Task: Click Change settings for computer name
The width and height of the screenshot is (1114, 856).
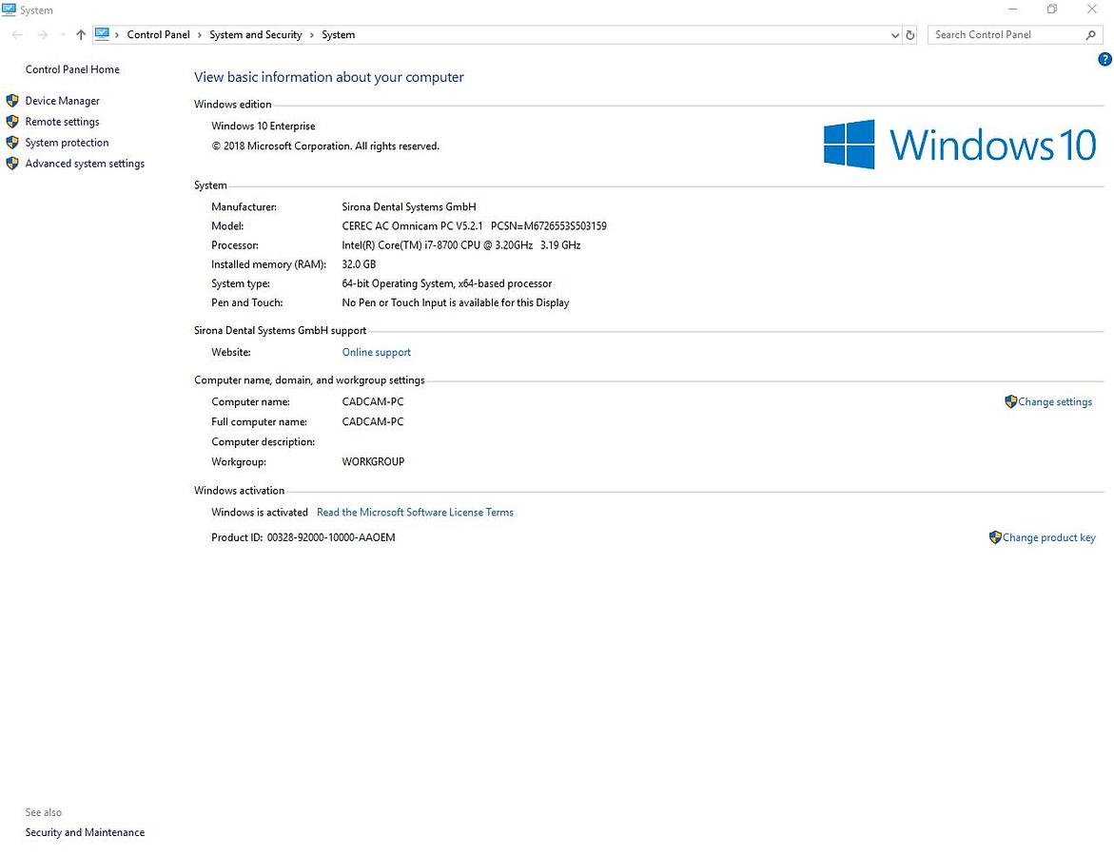Action: 1055,402
